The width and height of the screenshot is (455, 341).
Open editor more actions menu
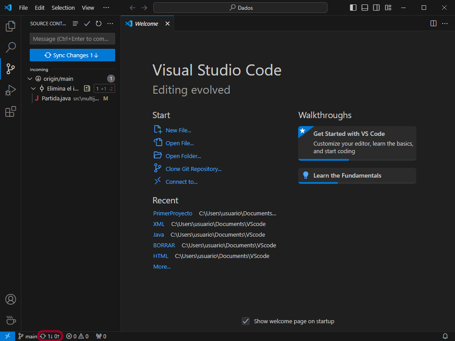[445, 24]
